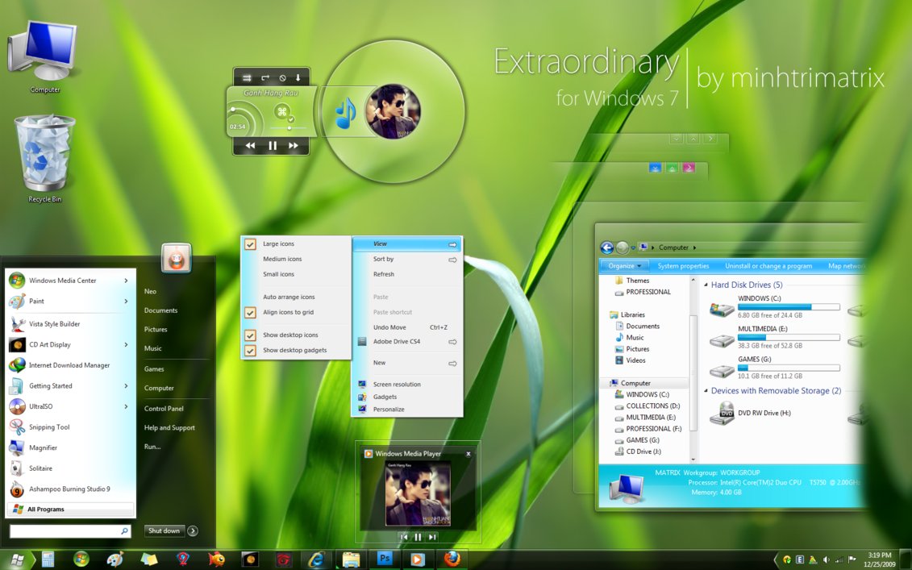912x570 pixels.
Task: Click the Start menu search box
Action: tap(65, 531)
